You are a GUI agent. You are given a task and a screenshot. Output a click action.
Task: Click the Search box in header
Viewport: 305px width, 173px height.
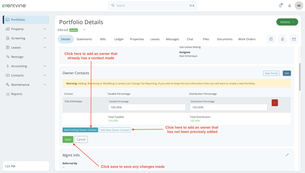click(x=152, y=6)
